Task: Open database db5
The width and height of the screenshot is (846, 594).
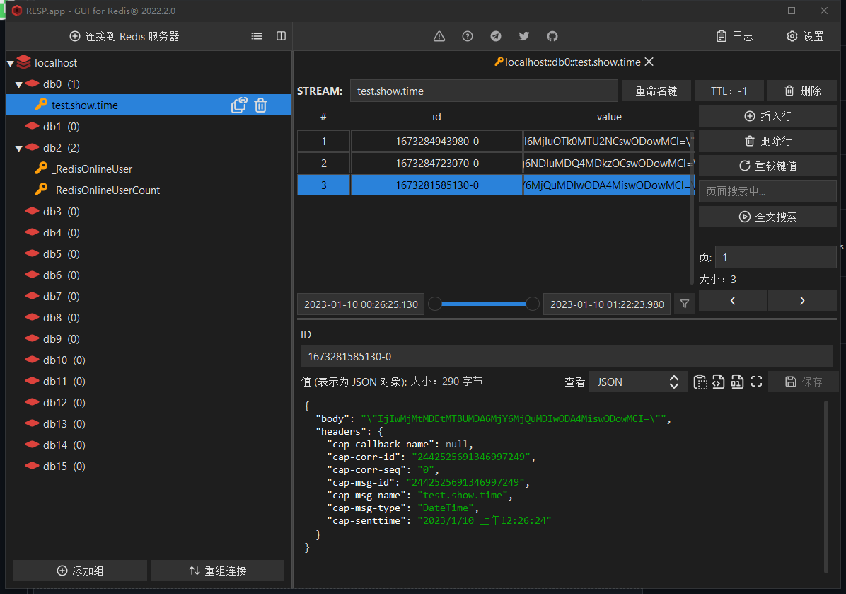Action: coord(61,253)
